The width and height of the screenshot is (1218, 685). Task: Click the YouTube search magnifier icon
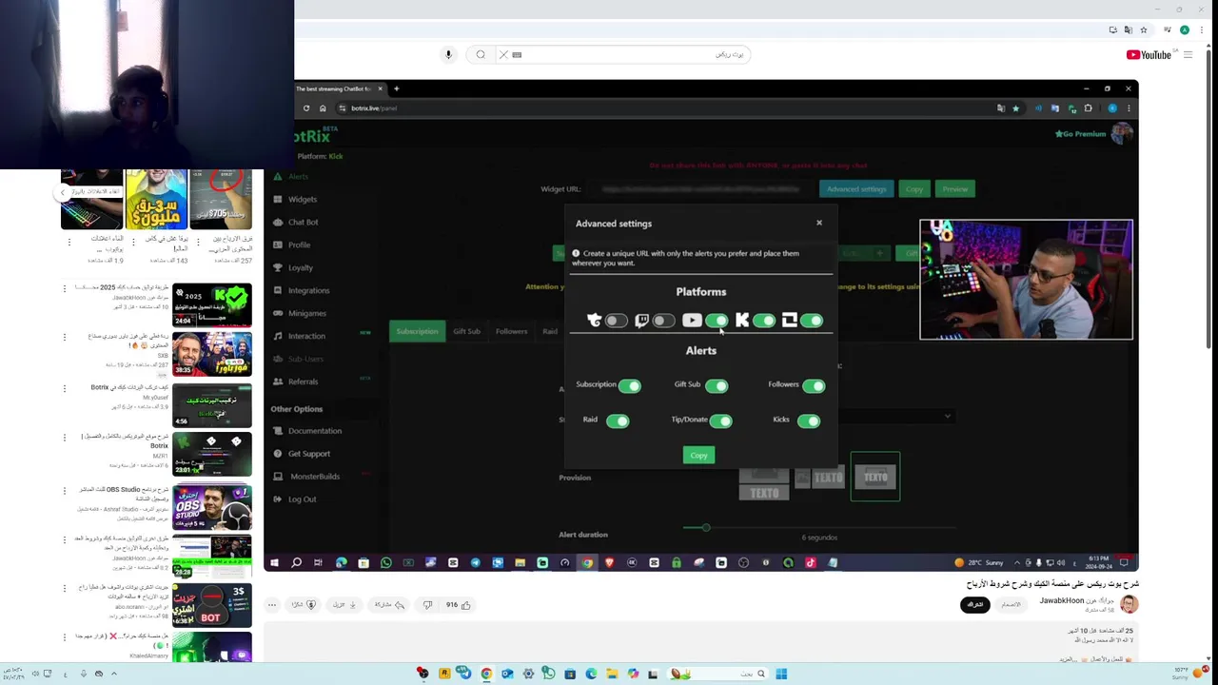[481, 54]
